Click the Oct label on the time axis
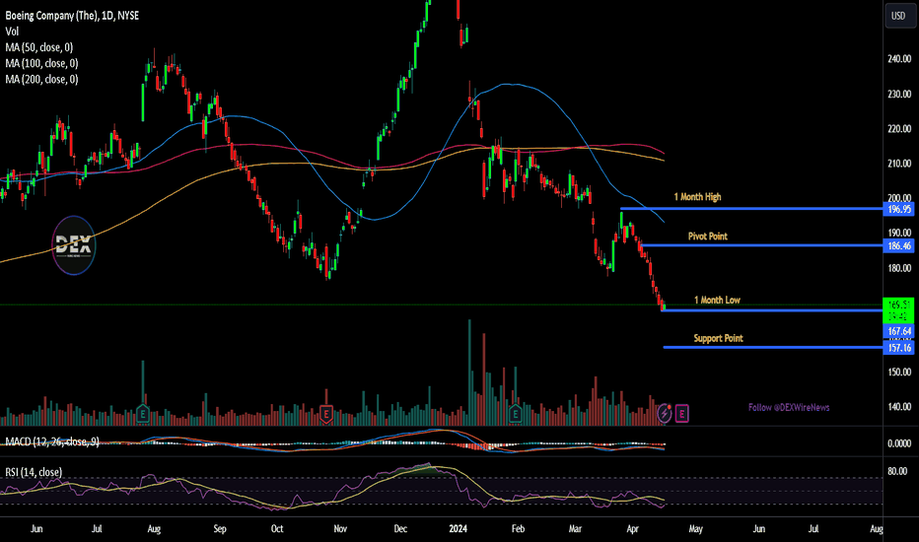Viewport: 919px width, 542px height. (277, 529)
